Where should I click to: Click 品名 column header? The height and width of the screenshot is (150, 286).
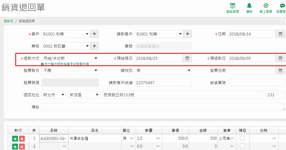click(95, 130)
